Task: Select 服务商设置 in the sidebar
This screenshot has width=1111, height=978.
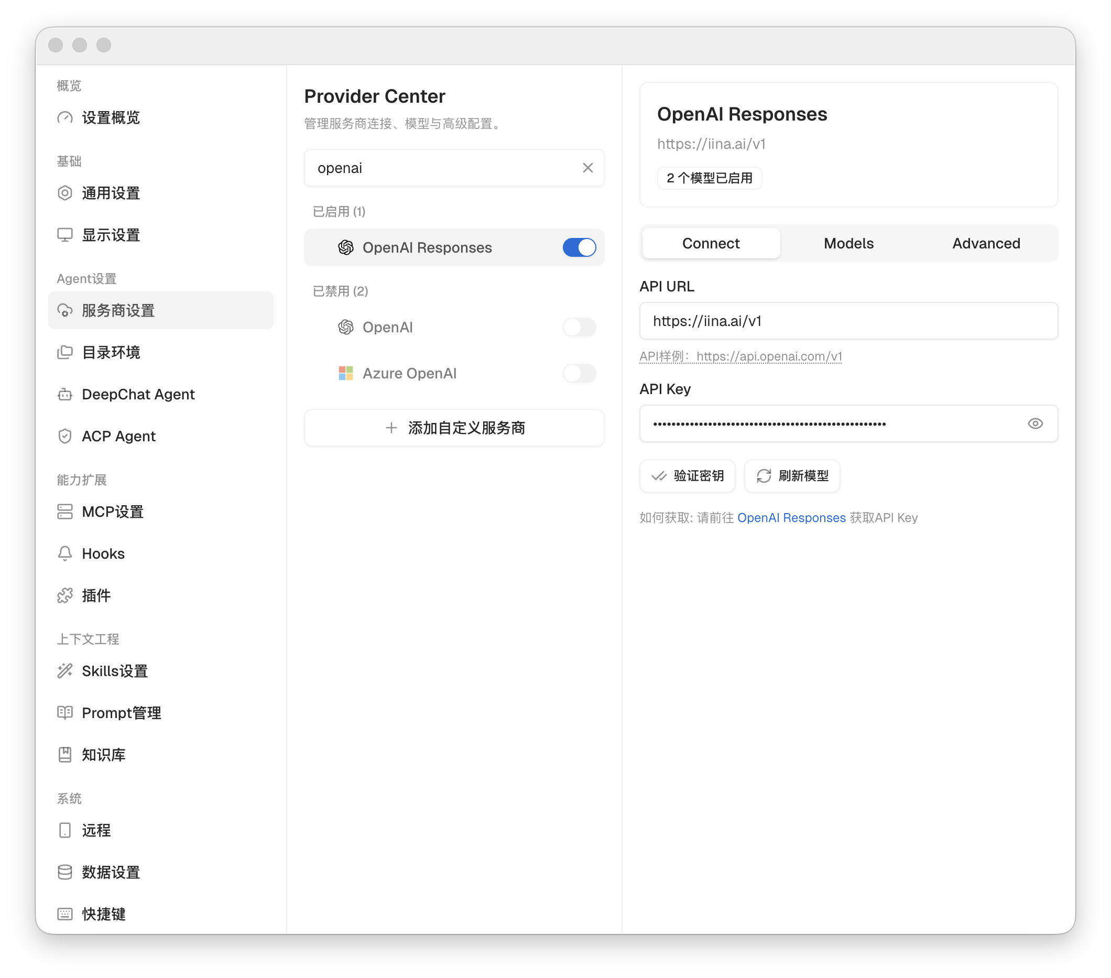Action: pos(160,310)
